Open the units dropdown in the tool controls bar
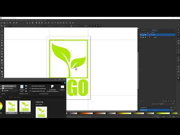The image size is (180, 135). pos(86,26)
